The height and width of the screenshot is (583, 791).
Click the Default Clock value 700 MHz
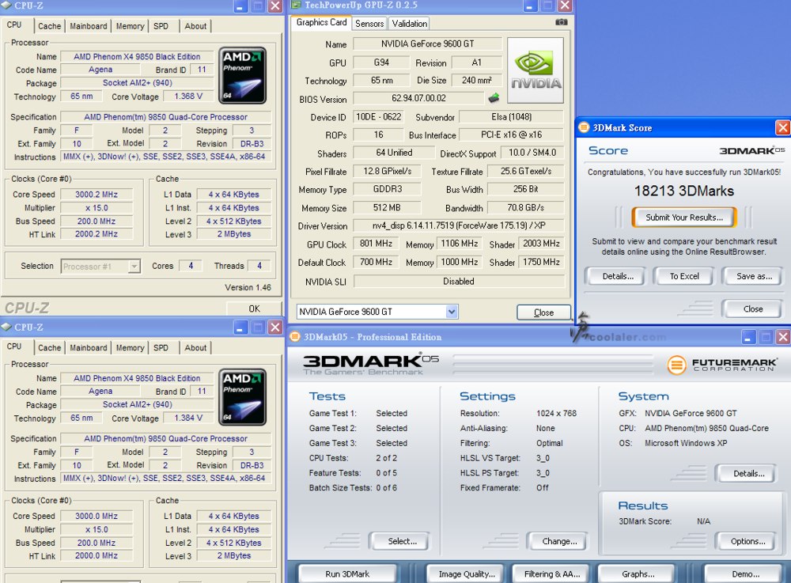[x=376, y=263]
